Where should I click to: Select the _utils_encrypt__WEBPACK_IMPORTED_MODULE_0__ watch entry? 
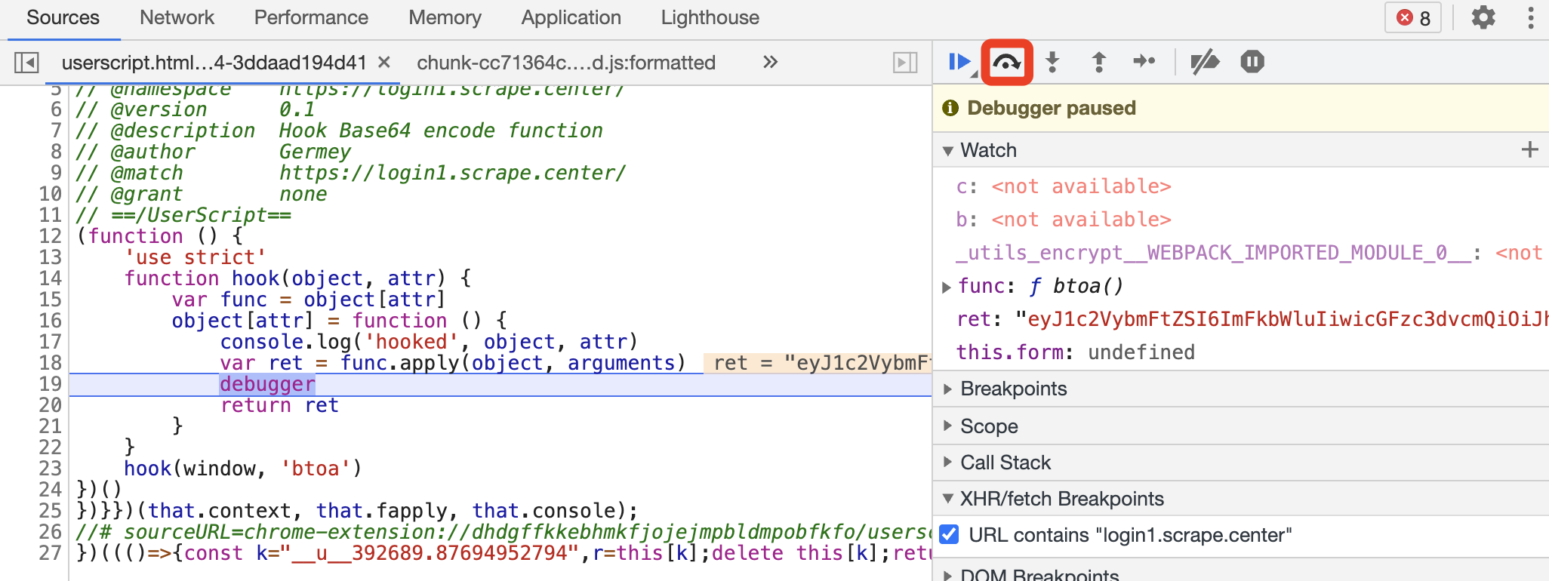coord(1249,253)
